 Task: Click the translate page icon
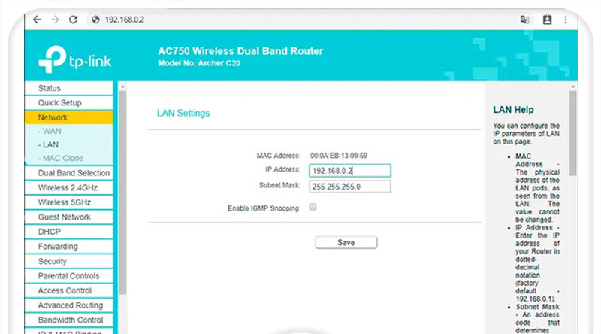coord(525,20)
